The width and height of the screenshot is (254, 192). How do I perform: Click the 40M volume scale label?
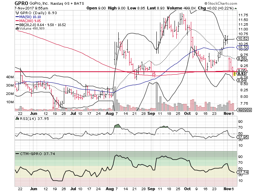(10, 77)
